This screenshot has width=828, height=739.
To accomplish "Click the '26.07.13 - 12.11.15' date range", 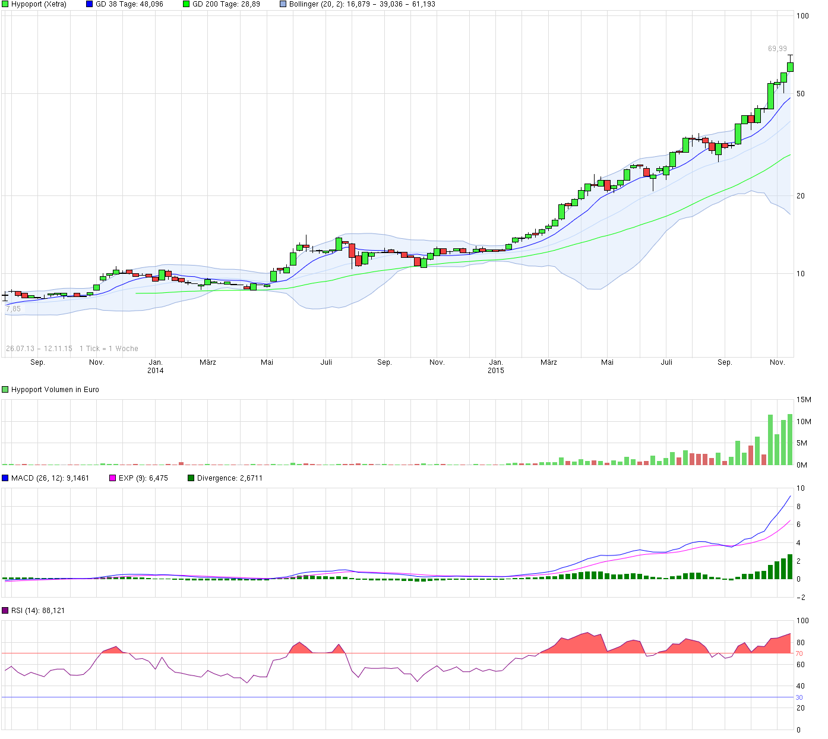I will click(x=39, y=349).
